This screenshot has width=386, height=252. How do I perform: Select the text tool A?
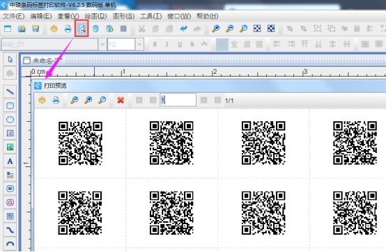point(10,162)
